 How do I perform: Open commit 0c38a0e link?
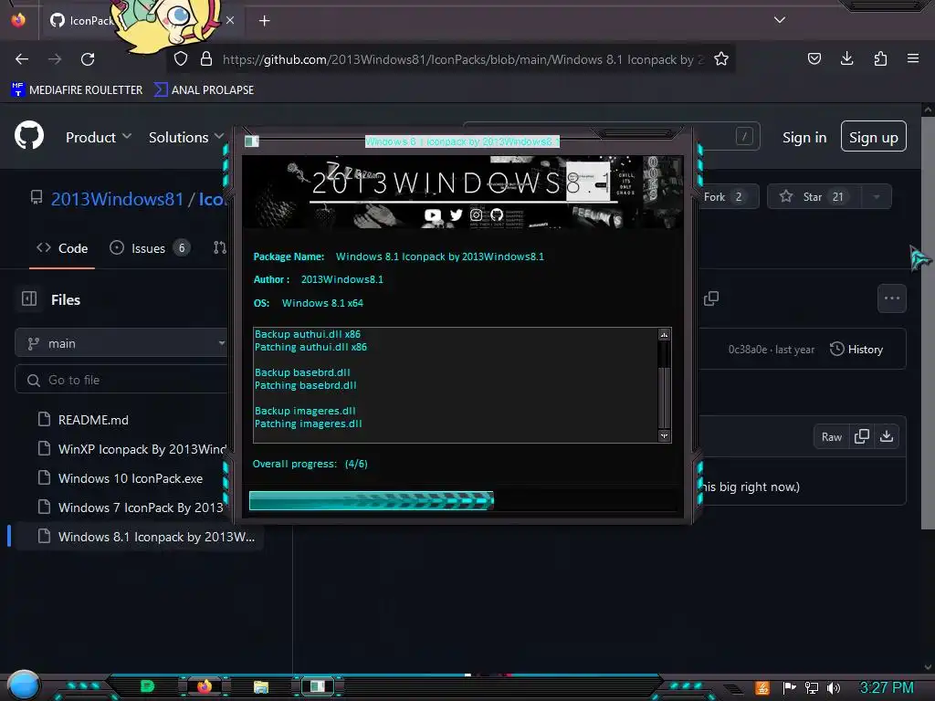pos(748,350)
